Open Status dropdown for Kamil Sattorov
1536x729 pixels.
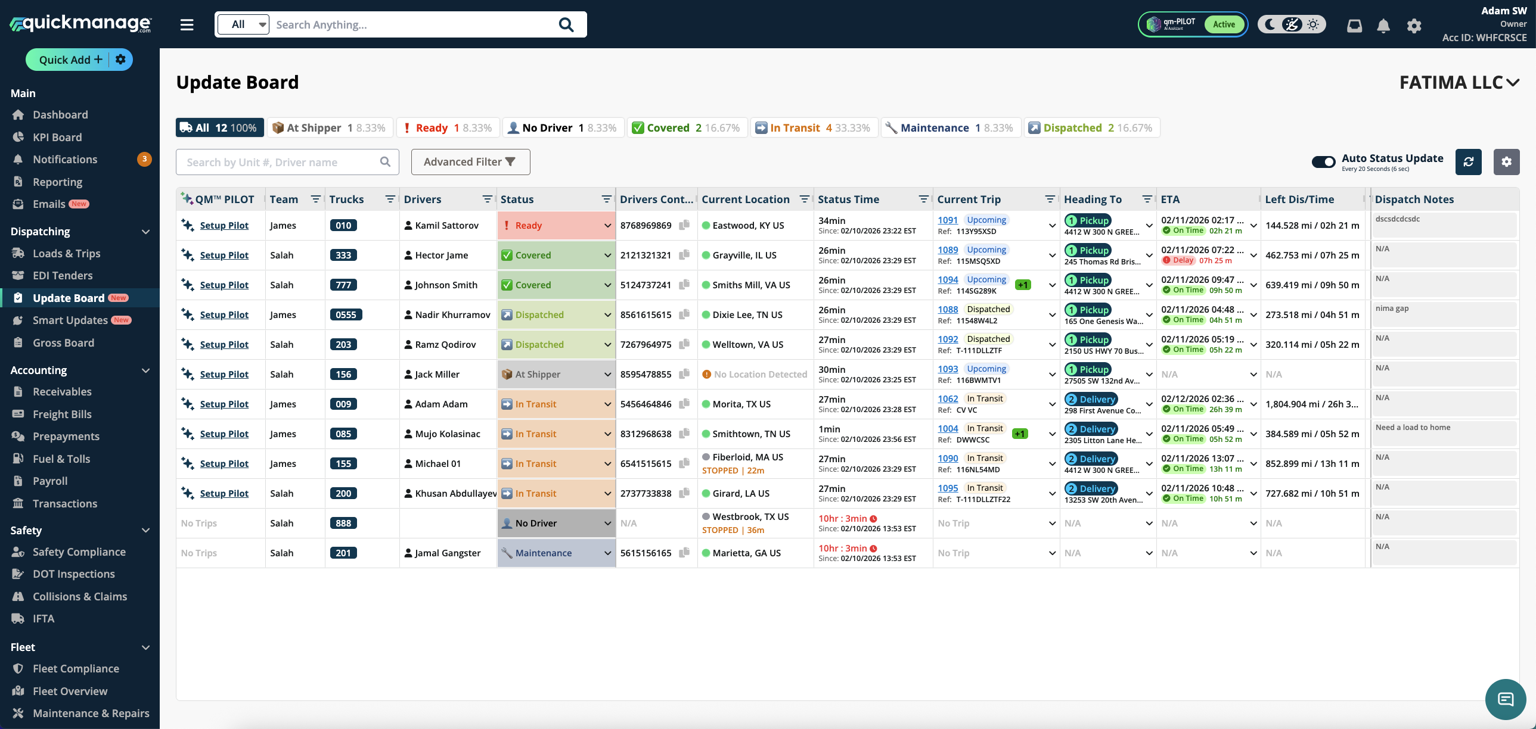(x=607, y=226)
